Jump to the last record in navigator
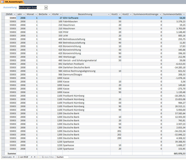Screen dimensions: 186x160 [35, 157]
